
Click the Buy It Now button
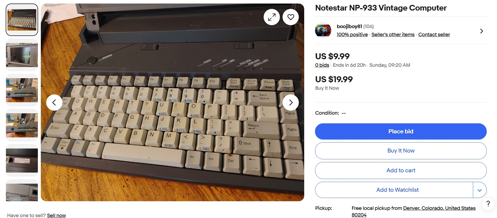pyautogui.click(x=401, y=151)
